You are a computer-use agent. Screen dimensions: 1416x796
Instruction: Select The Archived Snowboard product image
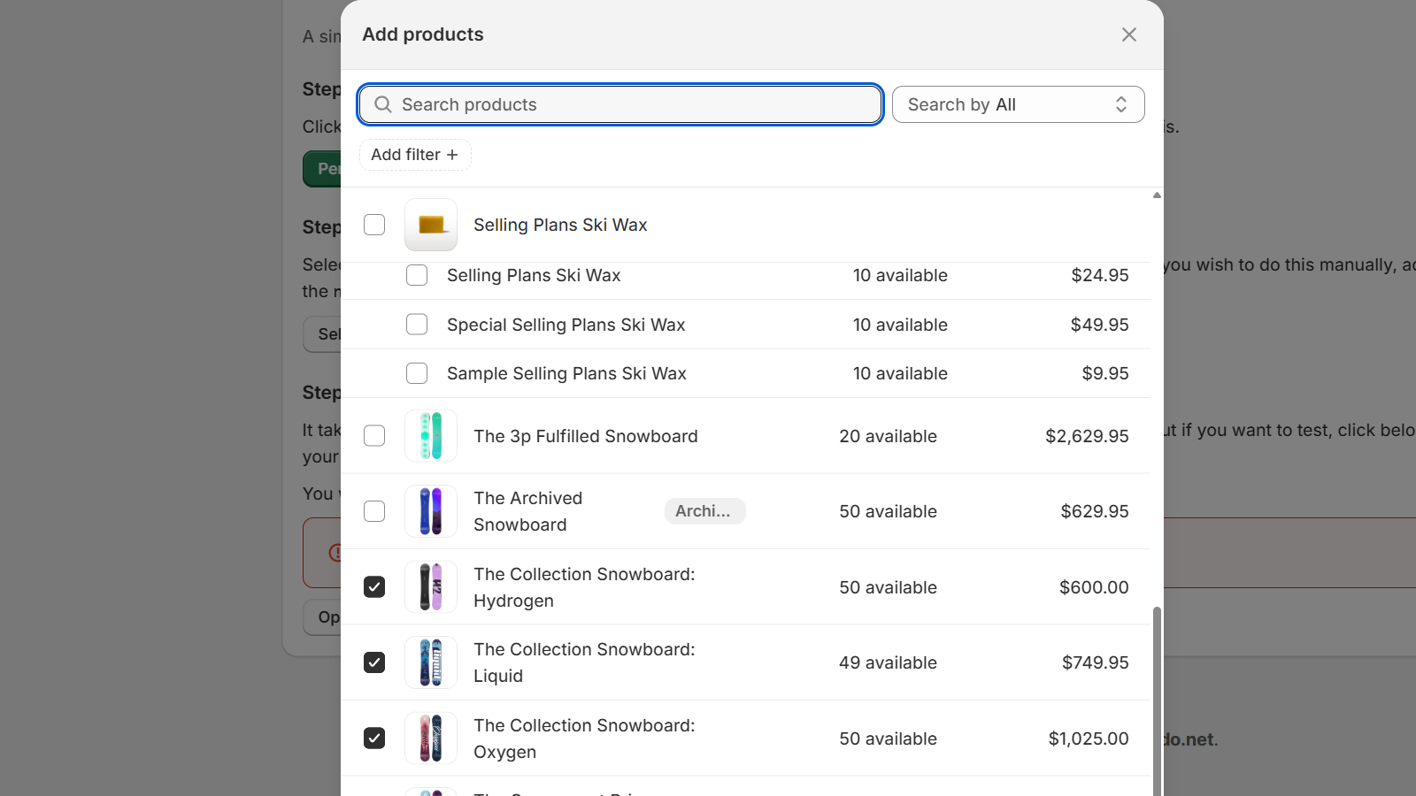point(430,511)
